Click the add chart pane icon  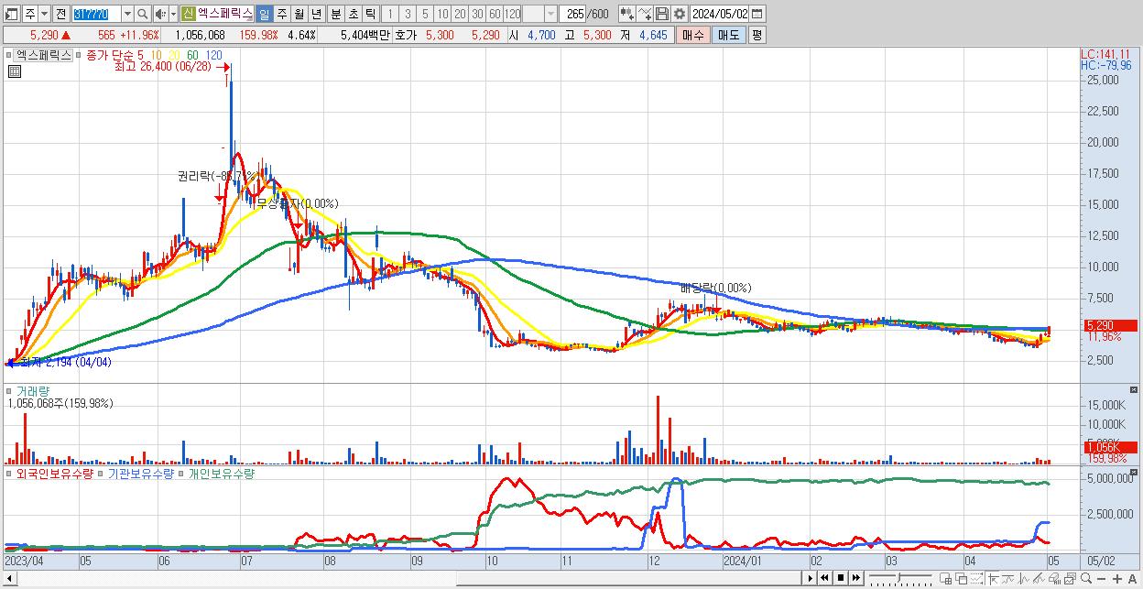[x=945, y=579]
